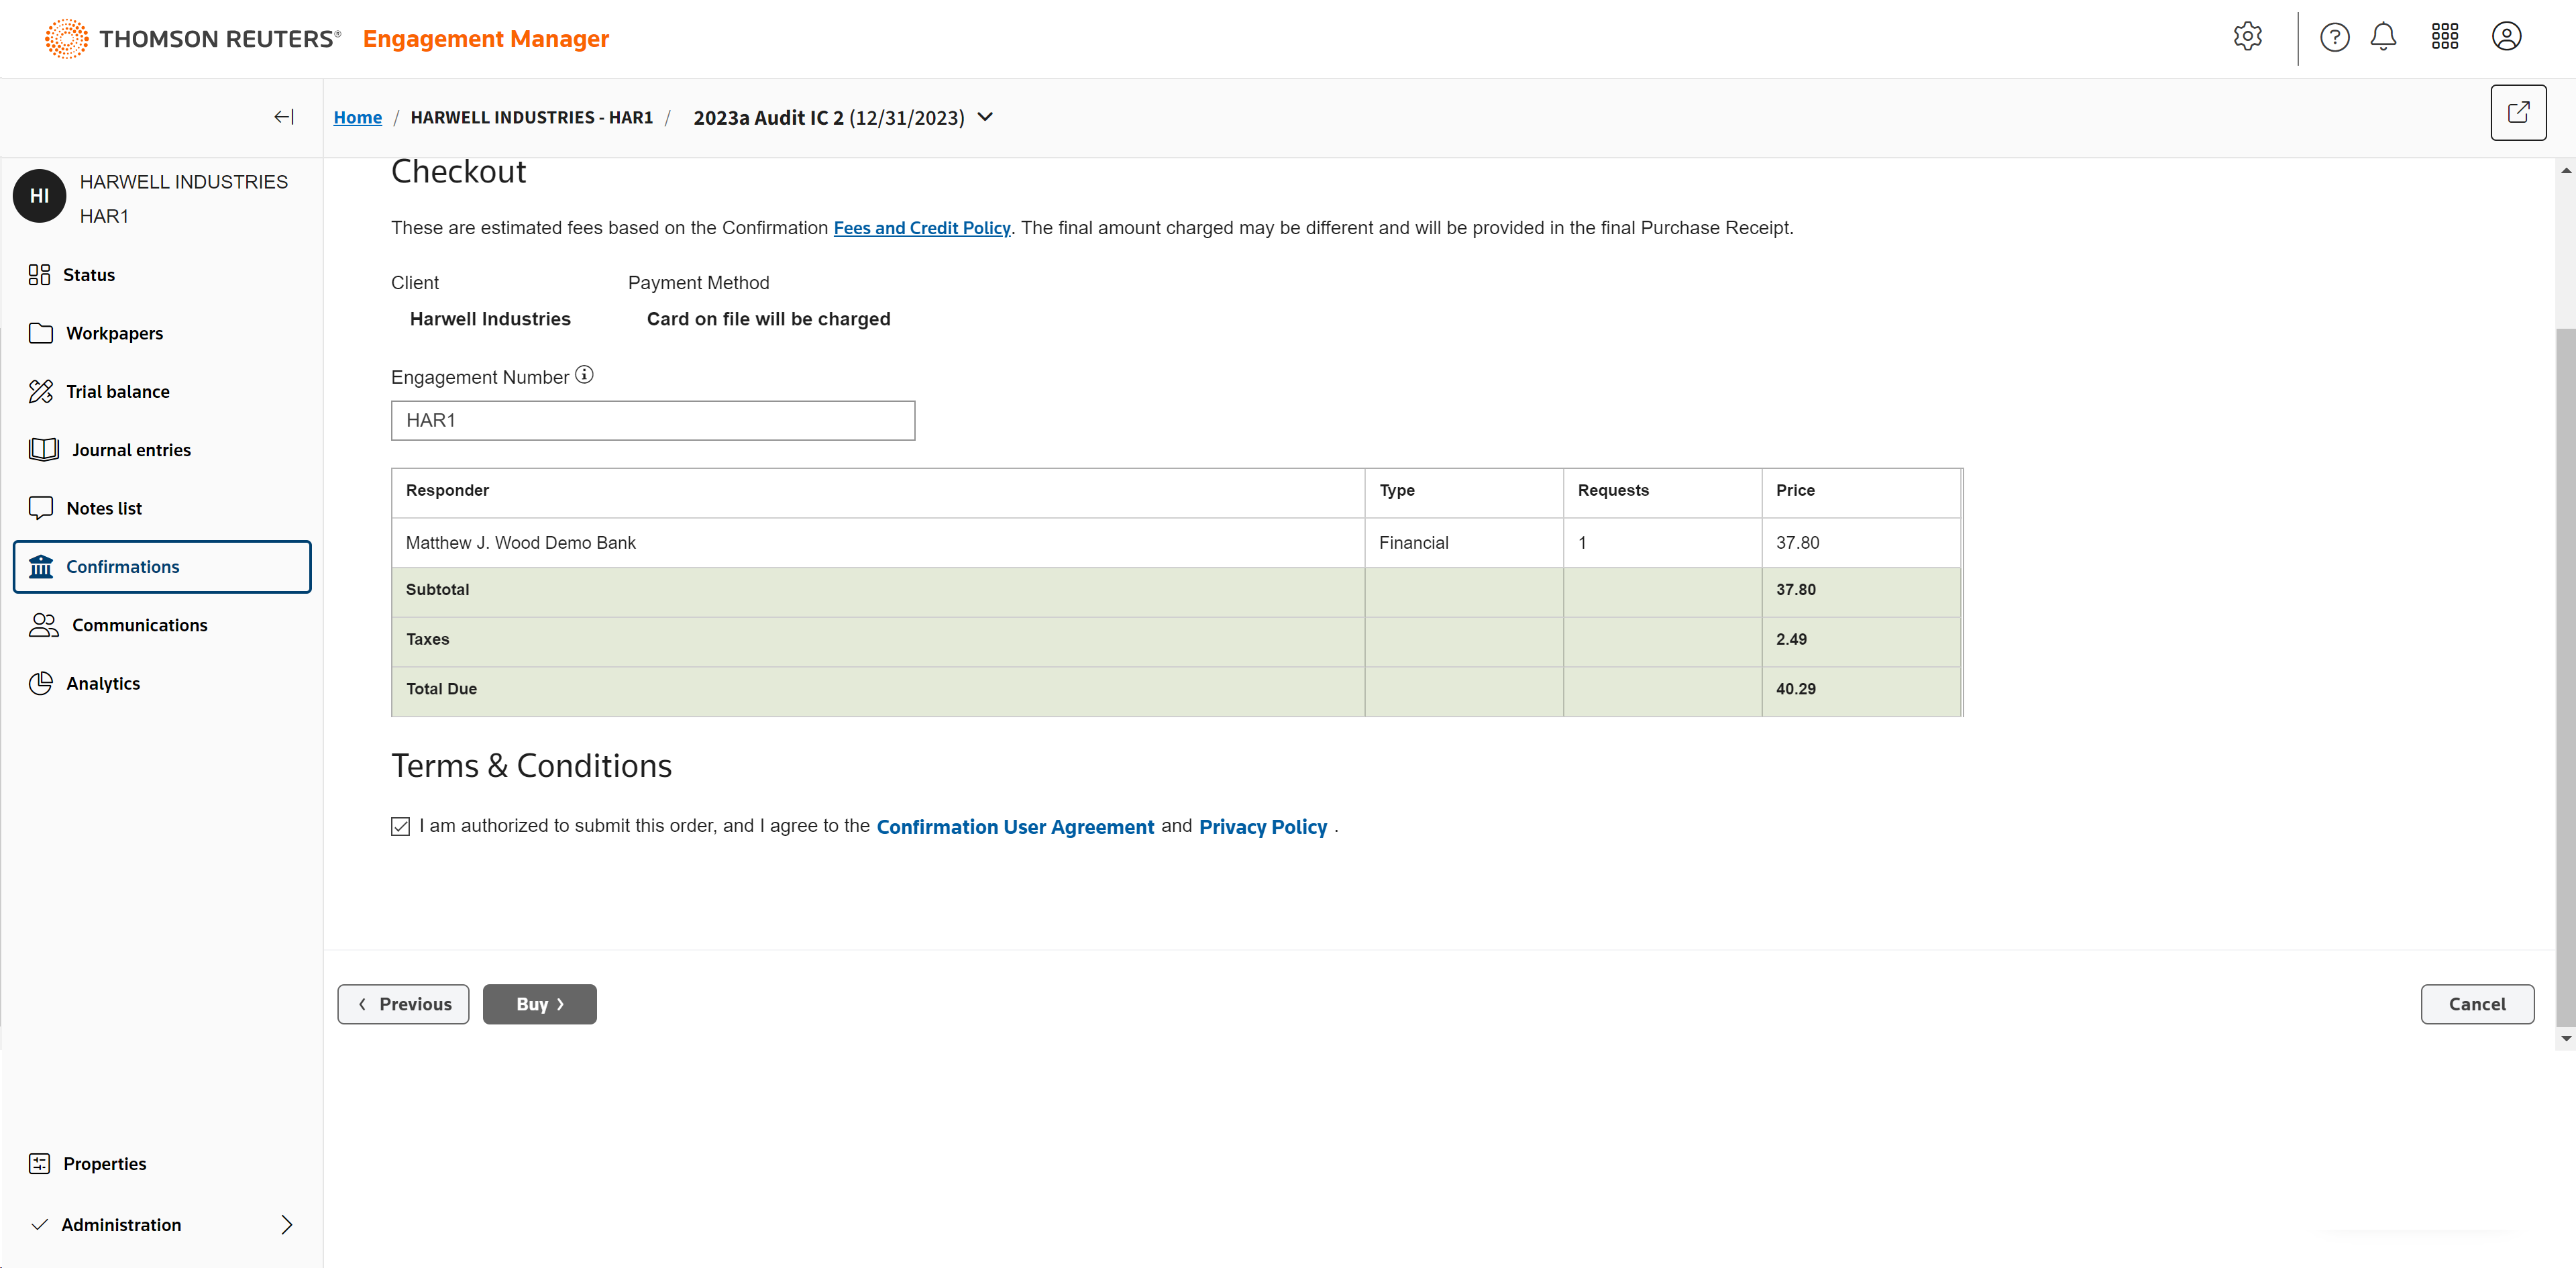This screenshot has width=2576, height=1268.
Task: Click the Previous button
Action: click(x=403, y=1004)
